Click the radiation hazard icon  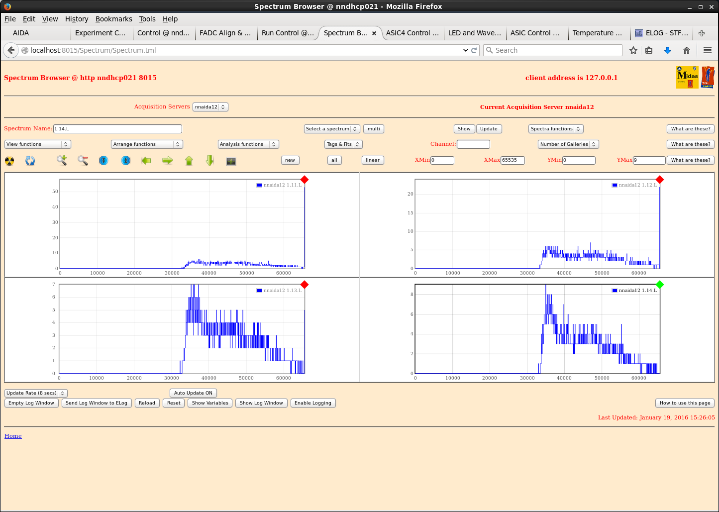click(x=9, y=161)
